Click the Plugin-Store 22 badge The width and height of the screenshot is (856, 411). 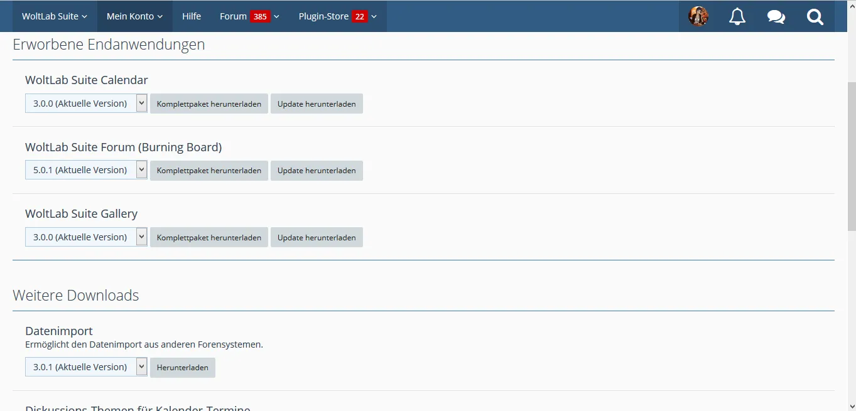[359, 17]
